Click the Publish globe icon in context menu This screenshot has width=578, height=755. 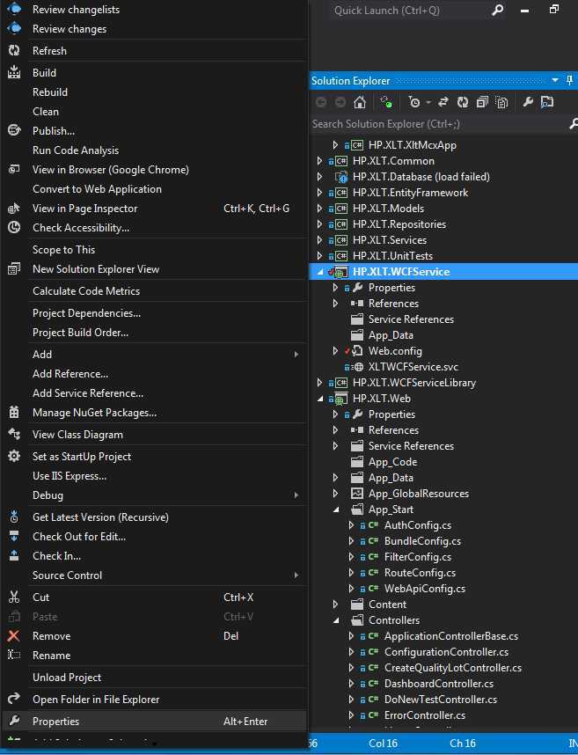14,130
